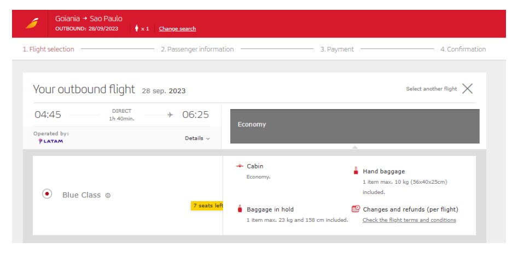
Task: Click the Hand baggage icon
Action: click(x=356, y=171)
